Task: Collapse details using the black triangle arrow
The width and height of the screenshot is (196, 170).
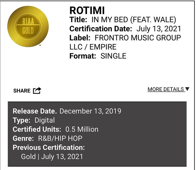Action: (x=187, y=89)
